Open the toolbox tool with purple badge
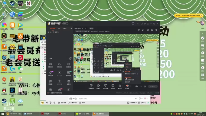206x116 pixels. [50, 74]
